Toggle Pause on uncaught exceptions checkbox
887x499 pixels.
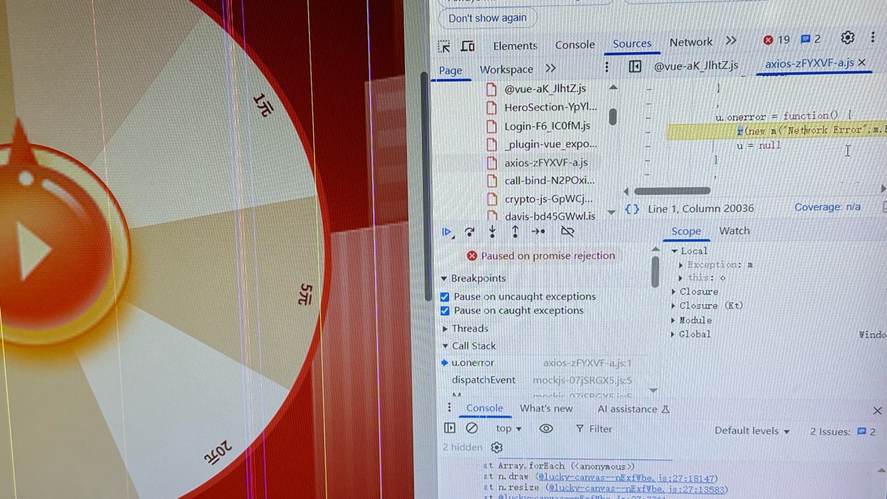click(445, 297)
